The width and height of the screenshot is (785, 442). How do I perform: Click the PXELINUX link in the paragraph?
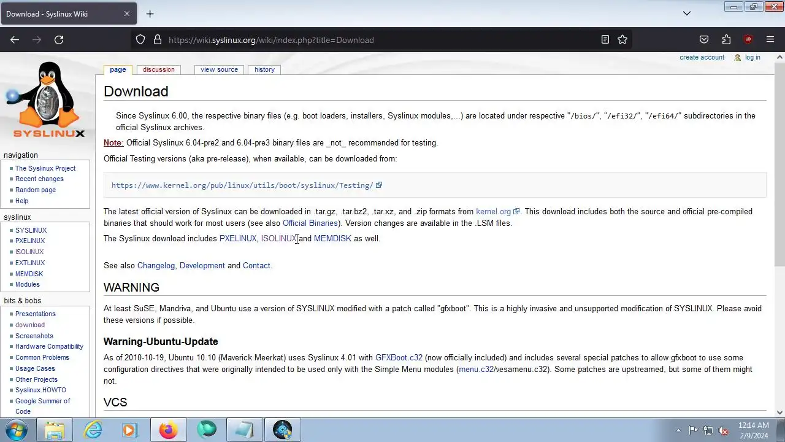(x=238, y=238)
